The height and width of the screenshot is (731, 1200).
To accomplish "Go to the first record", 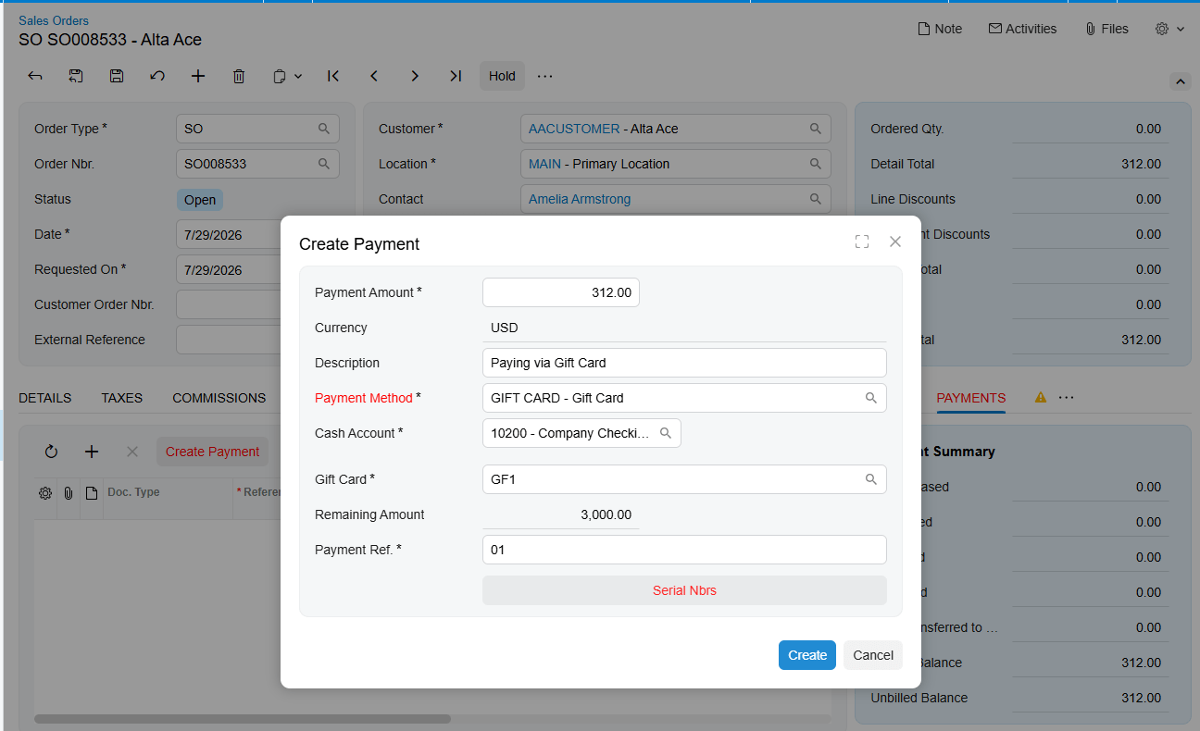I will pos(333,77).
